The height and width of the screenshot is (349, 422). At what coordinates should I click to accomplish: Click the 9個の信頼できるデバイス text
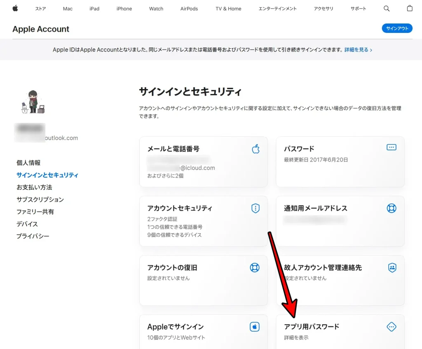174,235
